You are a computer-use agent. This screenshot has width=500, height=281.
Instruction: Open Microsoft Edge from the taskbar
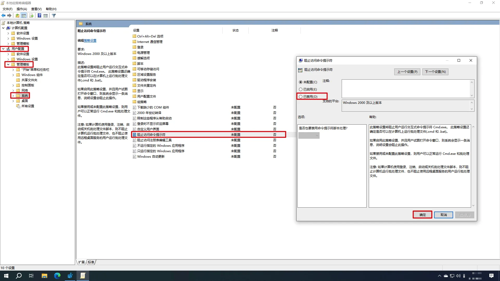point(57,276)
